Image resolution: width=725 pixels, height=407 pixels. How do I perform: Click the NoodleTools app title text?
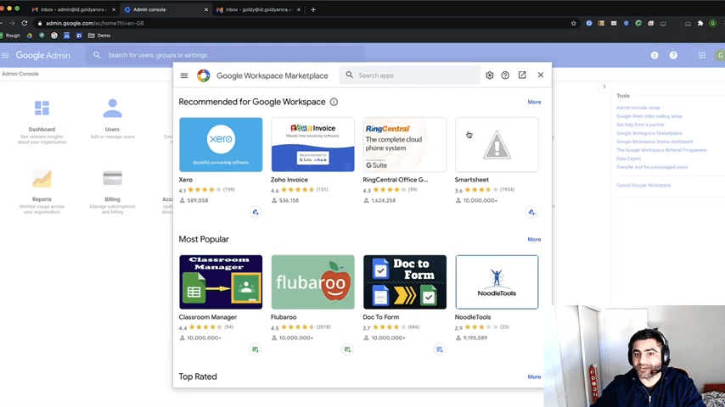[473, 317]
